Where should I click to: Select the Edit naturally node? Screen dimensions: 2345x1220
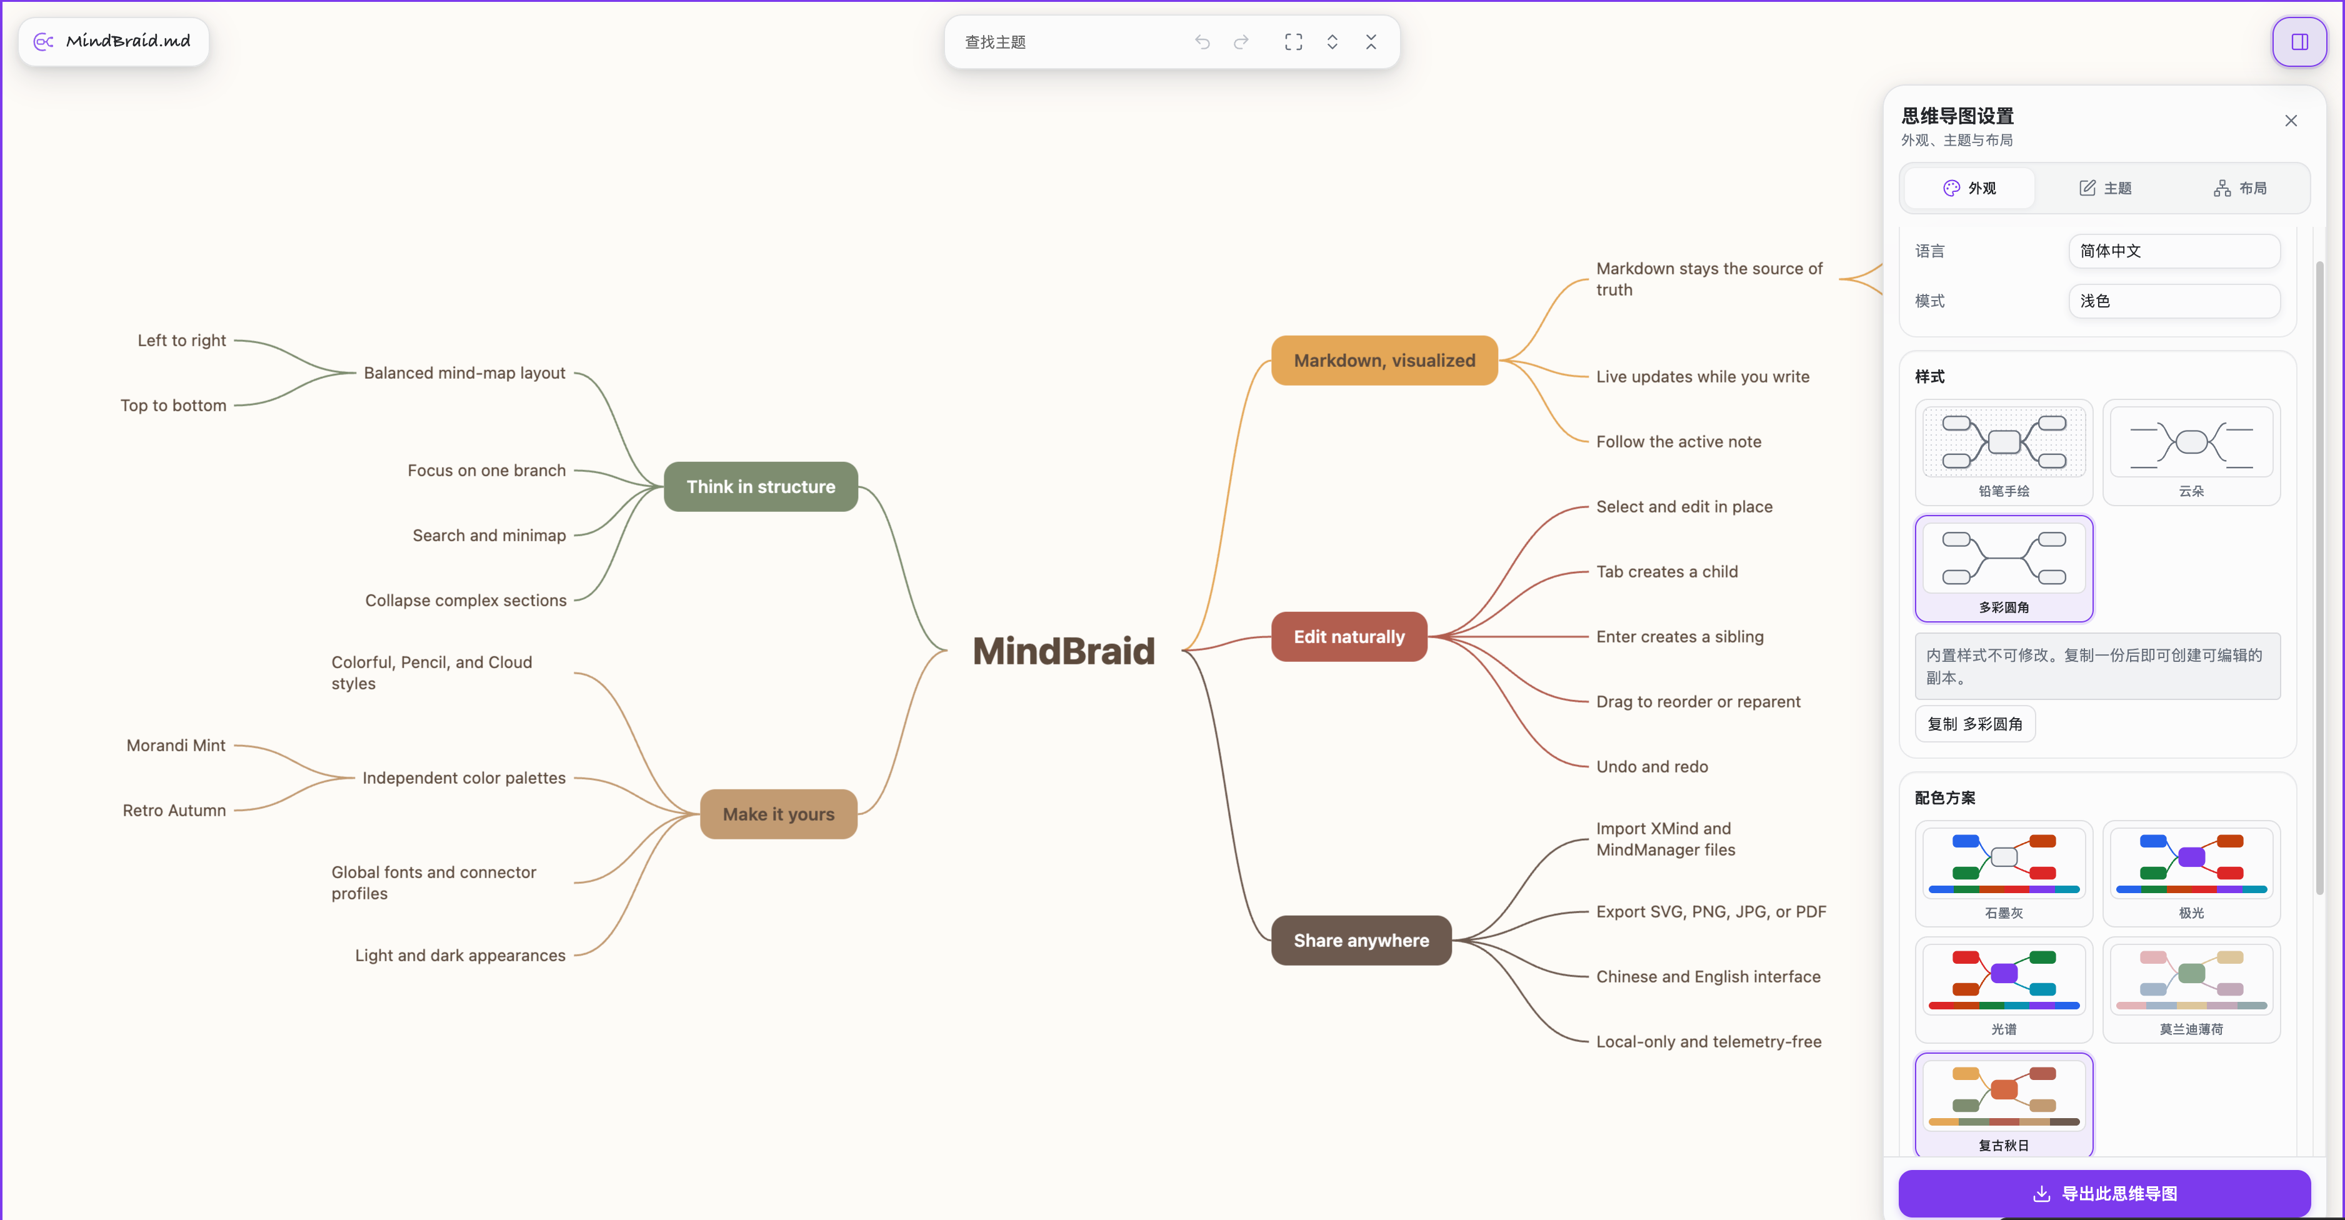tap(1349, 636)
